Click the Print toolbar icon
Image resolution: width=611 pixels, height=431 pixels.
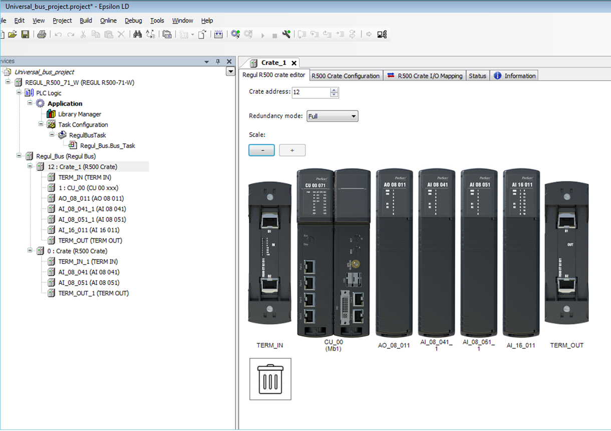point(42,34)
